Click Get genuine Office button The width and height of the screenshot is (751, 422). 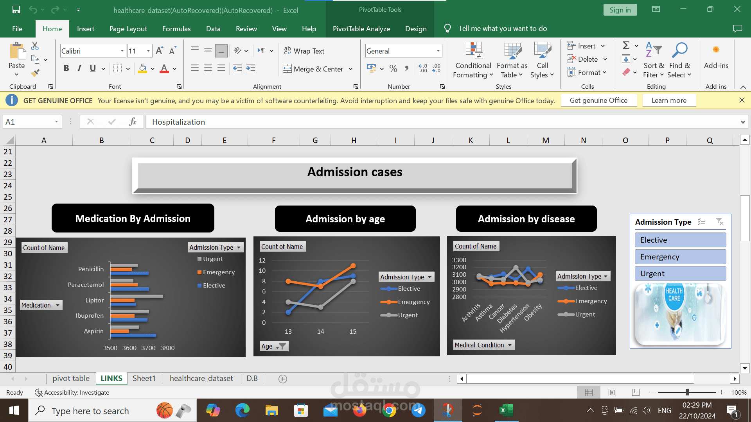pyautogui.click(x=598, y=100)
